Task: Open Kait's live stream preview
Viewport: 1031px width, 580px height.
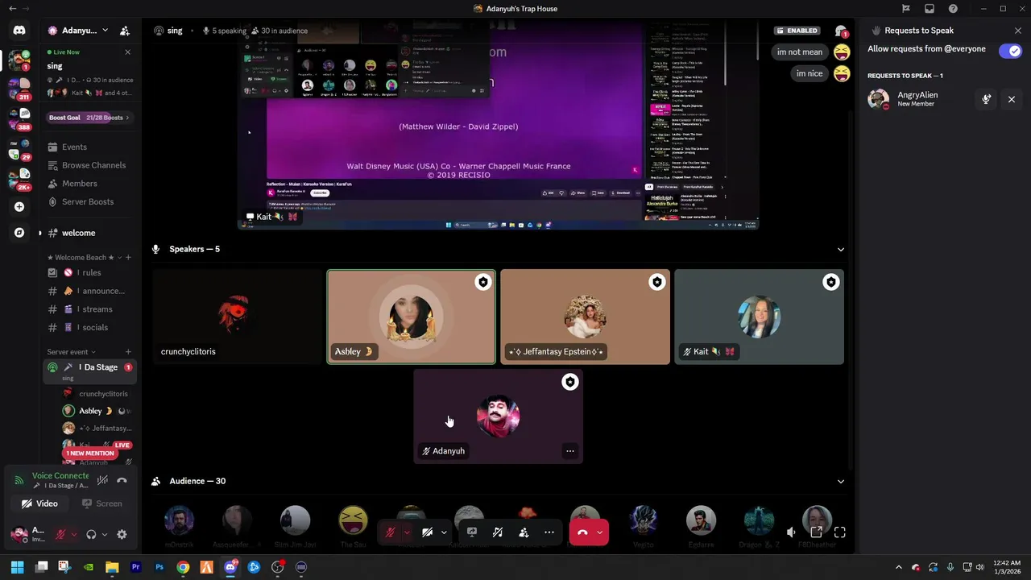Action: tap(497, 125)
